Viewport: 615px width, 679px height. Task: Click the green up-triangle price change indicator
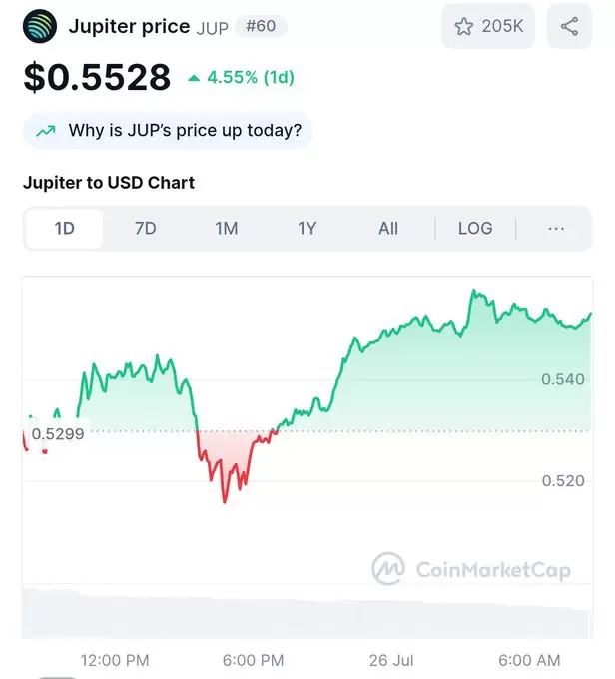click(194, 78)
